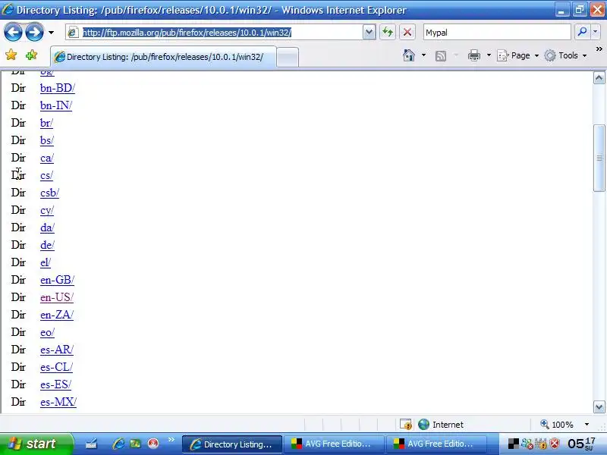
Task: Select the Directory Listing tab
Action: [x=163, y=57]
